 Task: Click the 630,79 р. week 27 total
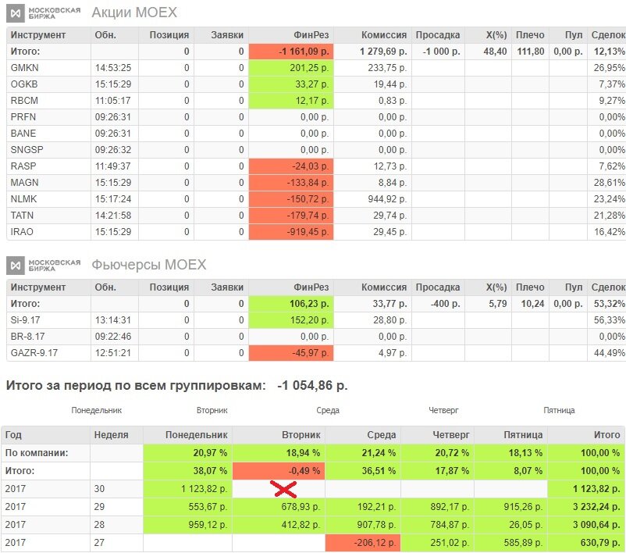pos(586,543)
